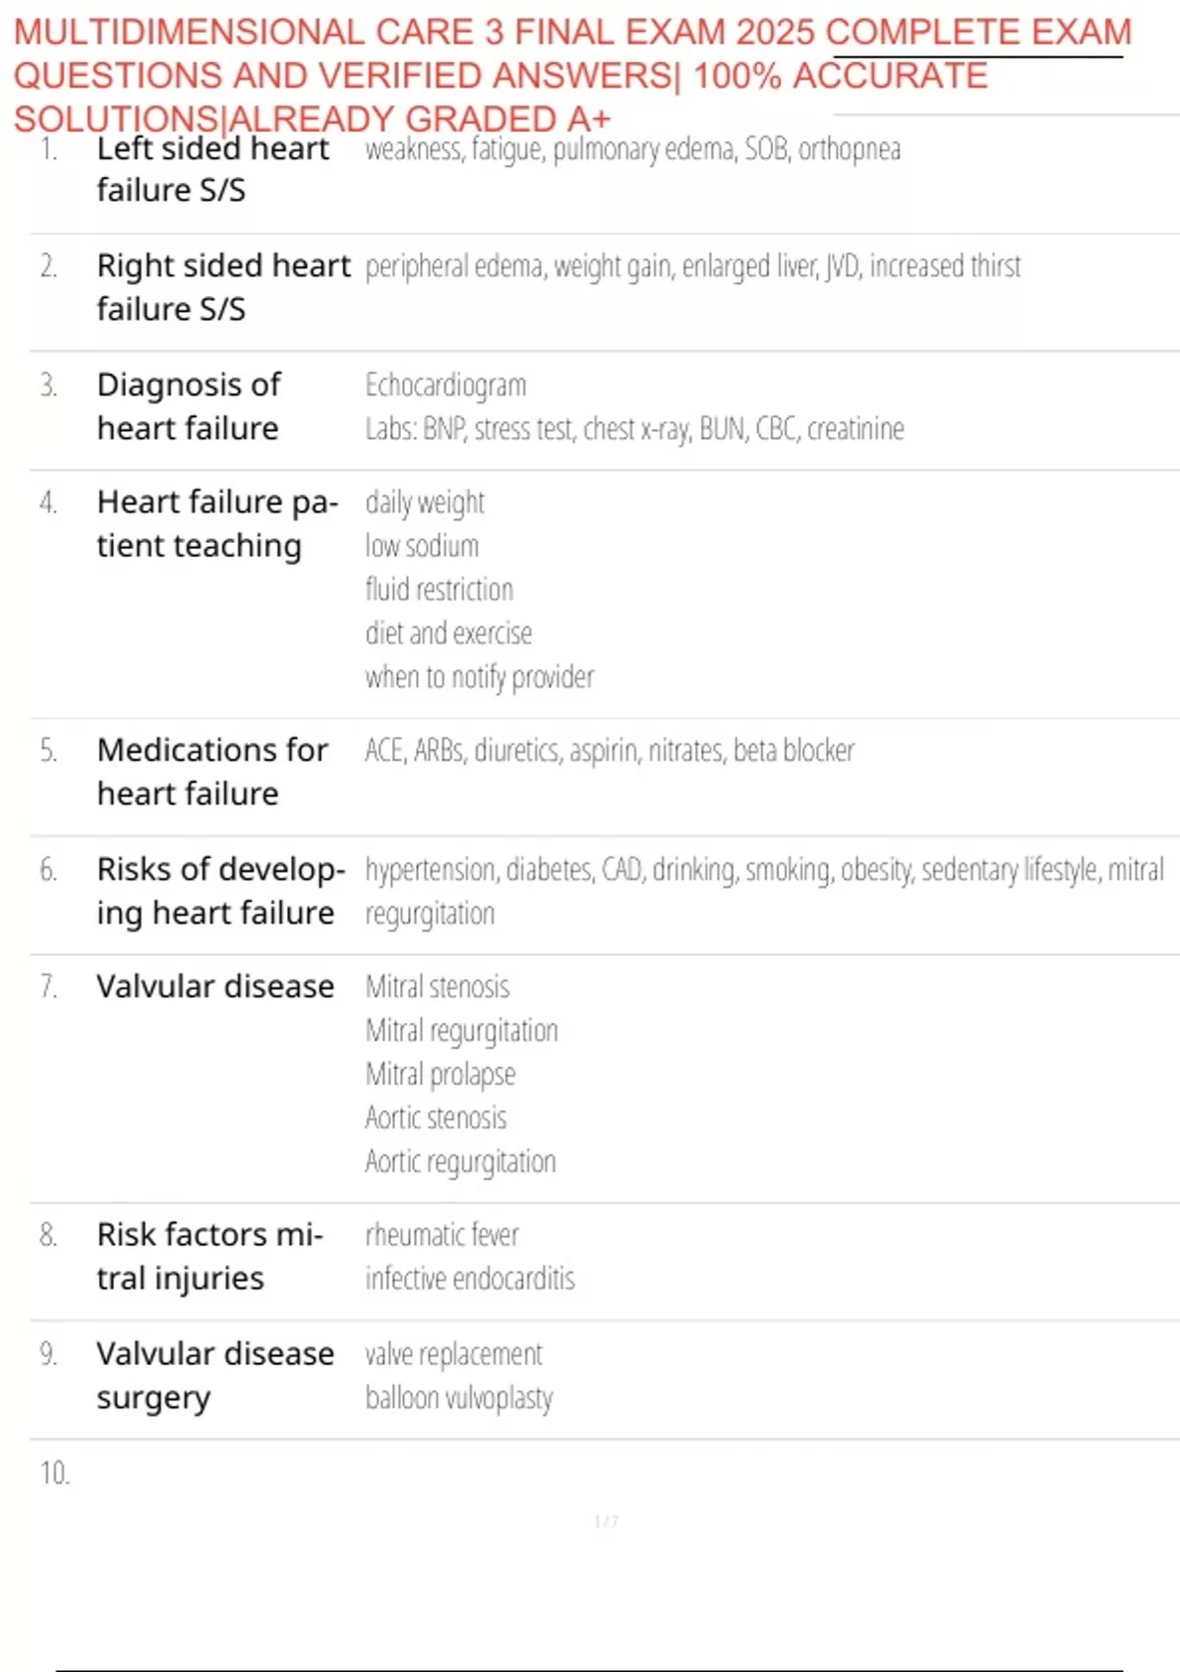
Task: Select the term "Heart failure patient teaching"
Action: (217, 523)
